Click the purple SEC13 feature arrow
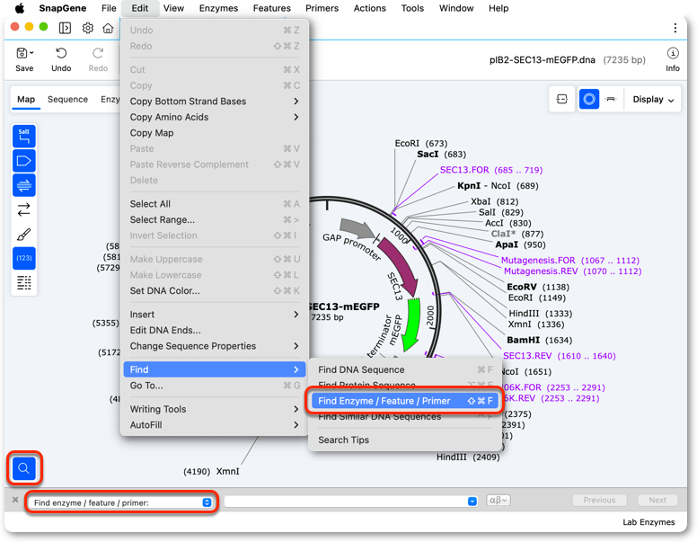The image size is (697, 542). point(399,266)
